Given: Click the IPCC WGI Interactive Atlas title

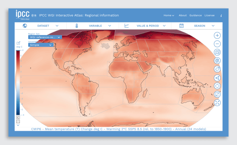Looking at the screenshot, I should (x=79, y=15).
